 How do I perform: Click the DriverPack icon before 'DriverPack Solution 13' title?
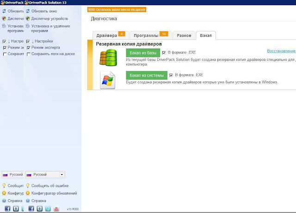click(27, 2)
